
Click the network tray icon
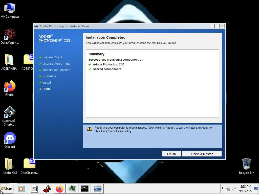click(x=228, y=188)
